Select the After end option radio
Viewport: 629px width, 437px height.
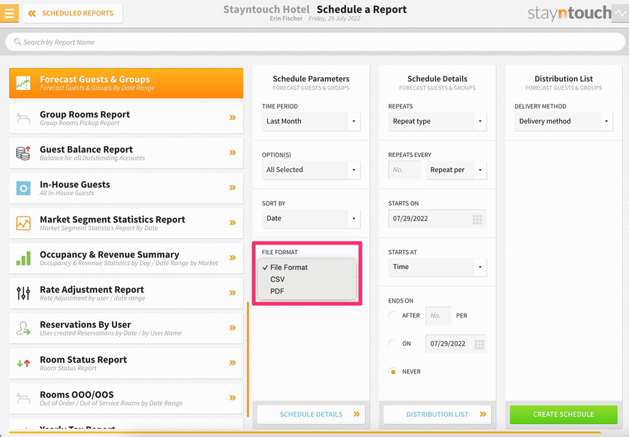[393, 315]
